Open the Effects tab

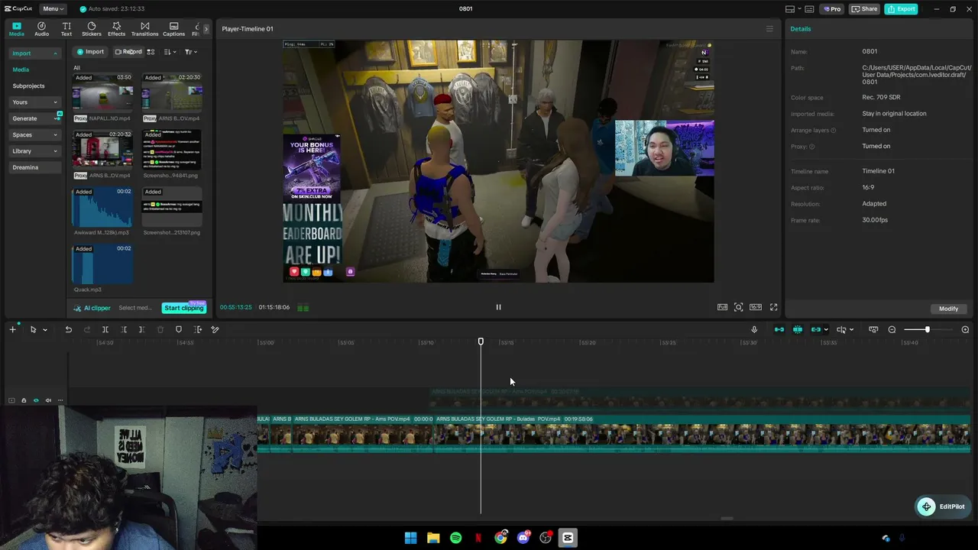tap(116, 29)
